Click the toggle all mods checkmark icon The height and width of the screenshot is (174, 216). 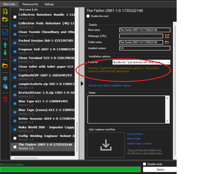[5, 32]
